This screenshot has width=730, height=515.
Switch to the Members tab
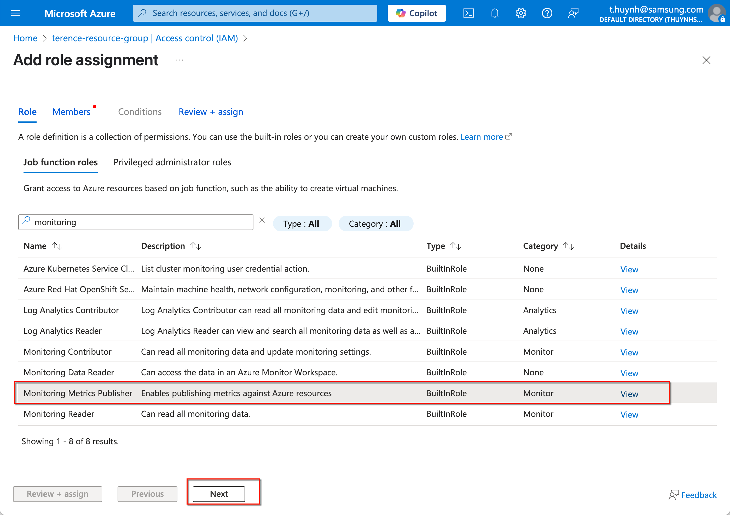click(x=71, y=112)
